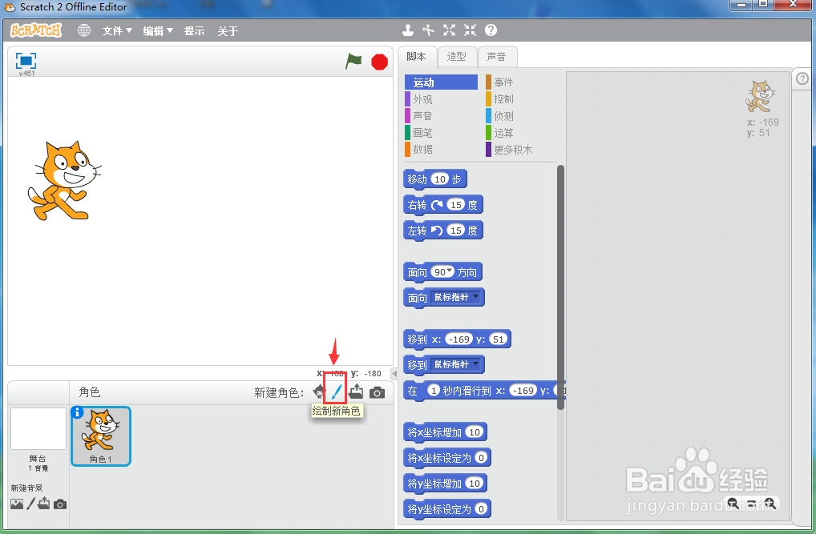
Task: Take new backdrop from camera
Action: click(60, 504)
